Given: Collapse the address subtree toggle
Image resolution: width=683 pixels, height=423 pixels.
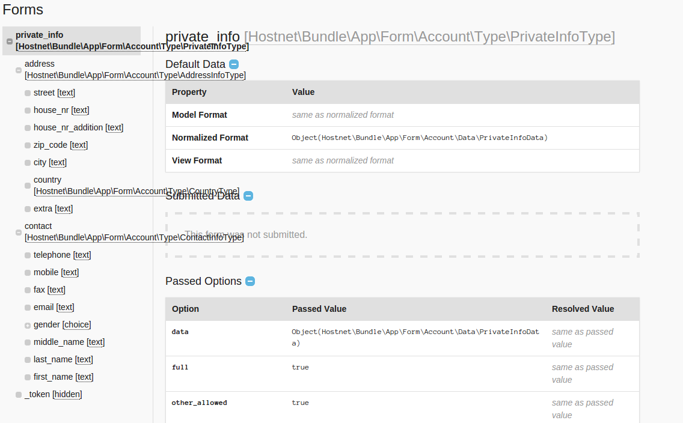Looking at the screenshot, I should click(x=19, y=70).
